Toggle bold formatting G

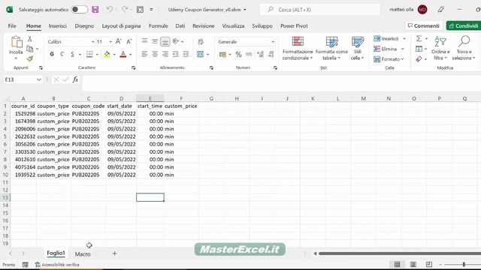click(x=52, y=54)
